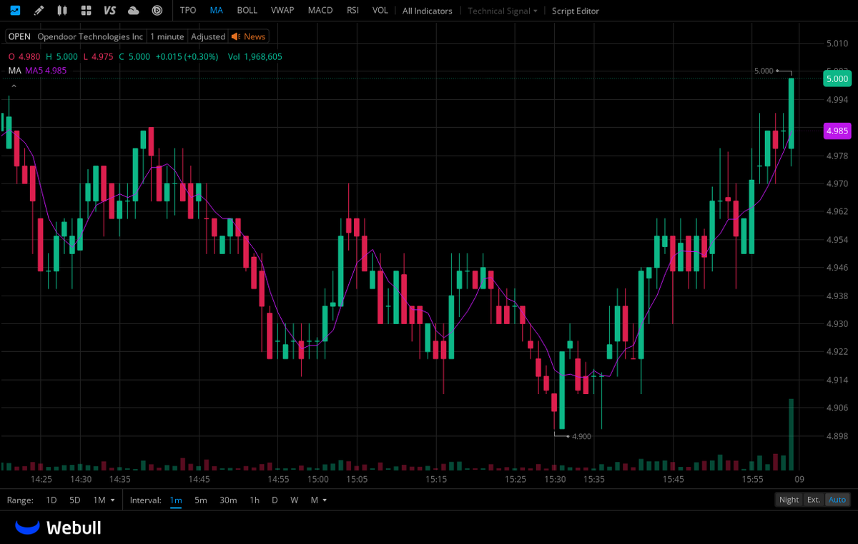Viewport: 858px width, 544px height.
Task: Click the 1 minute interval label
Action: (167, 36)
